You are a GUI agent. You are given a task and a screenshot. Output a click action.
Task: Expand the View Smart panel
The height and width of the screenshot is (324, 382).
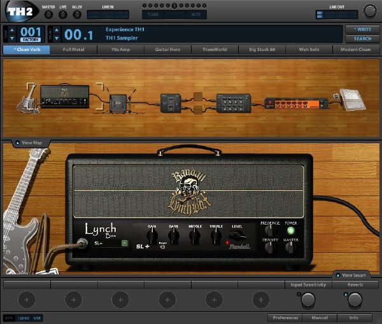tap(351, 275)
